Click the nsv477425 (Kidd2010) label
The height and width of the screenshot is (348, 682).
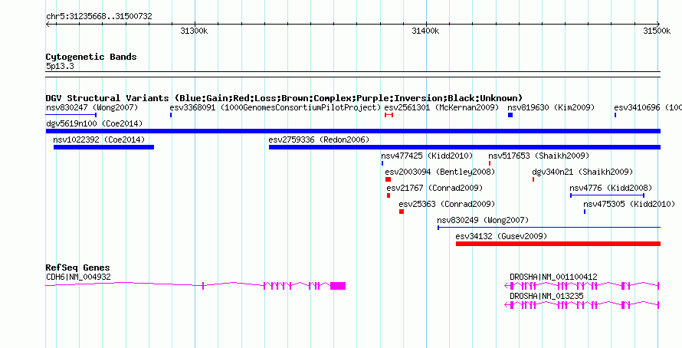427,156
